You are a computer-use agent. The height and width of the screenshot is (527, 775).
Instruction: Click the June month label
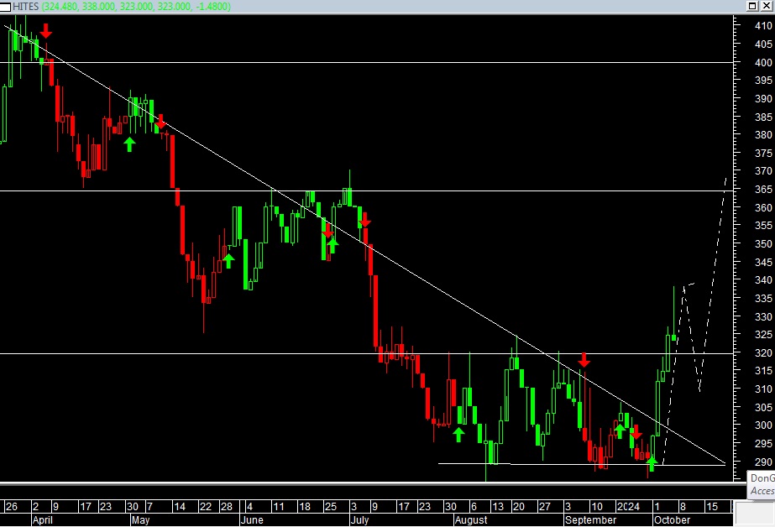pos(252,520)
